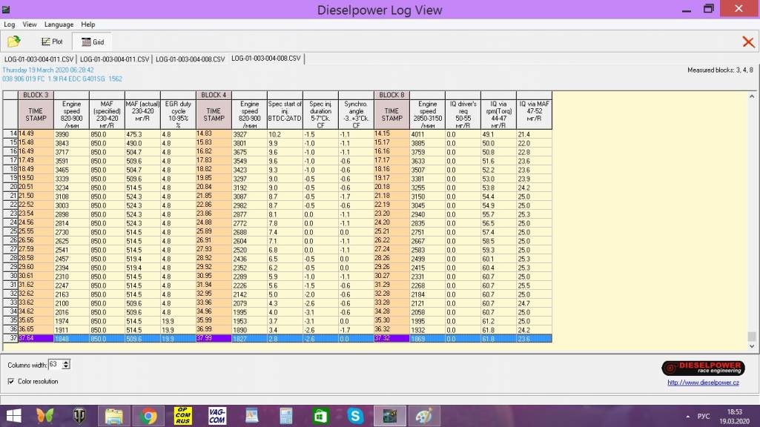The height and width of the screenshot is (427, 760).
Task: Open the Log menu
Action: click(10, 24)
